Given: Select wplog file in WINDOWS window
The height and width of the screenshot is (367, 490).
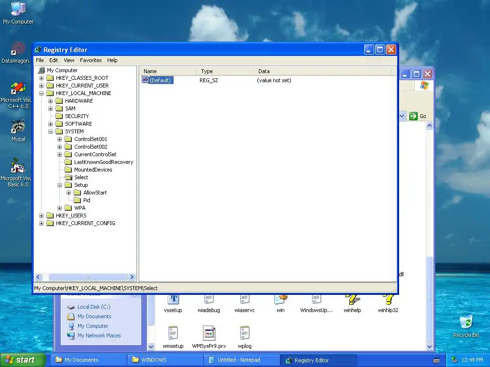Looking at the screenshot, I should point(245,337).
